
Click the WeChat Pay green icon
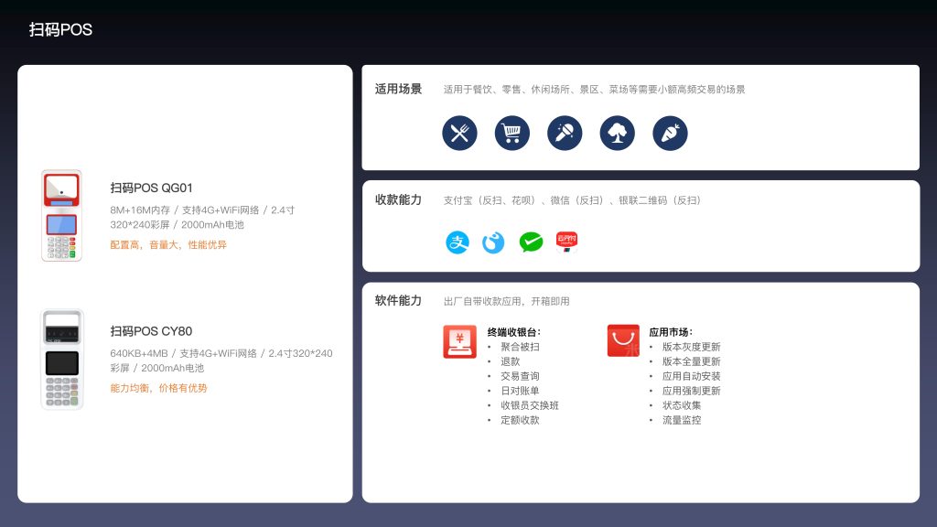coord(531,242)
